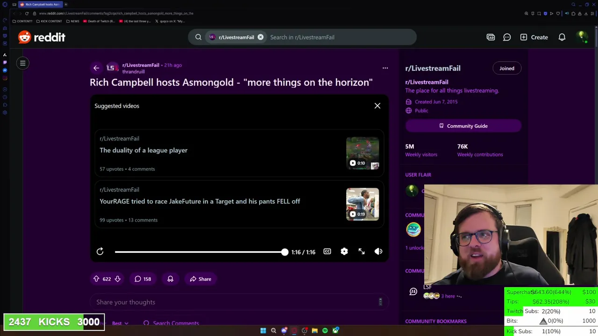Viewport: 598px width, 336px height.
Task: Play the league player video thumbnail
Action: [x=363, y=153]
